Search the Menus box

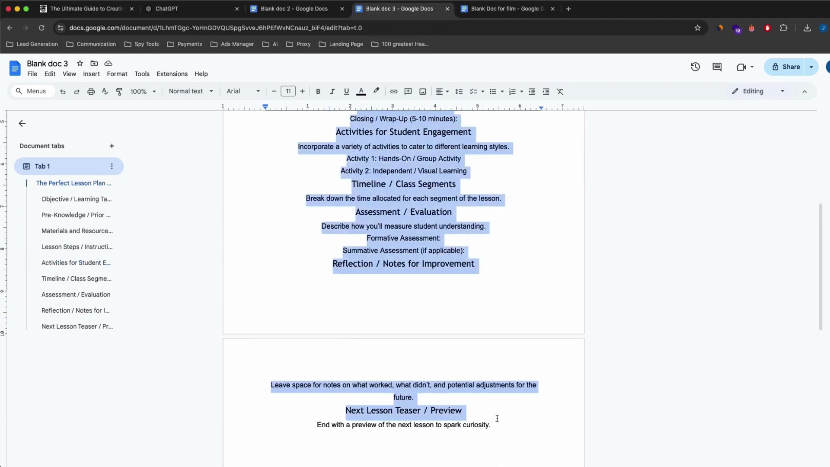pos(33,91)
